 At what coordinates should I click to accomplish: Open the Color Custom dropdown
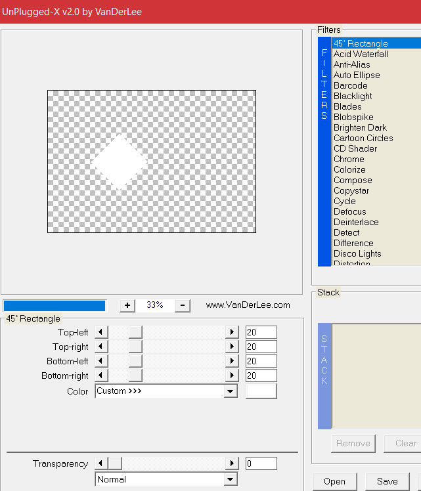230,391
